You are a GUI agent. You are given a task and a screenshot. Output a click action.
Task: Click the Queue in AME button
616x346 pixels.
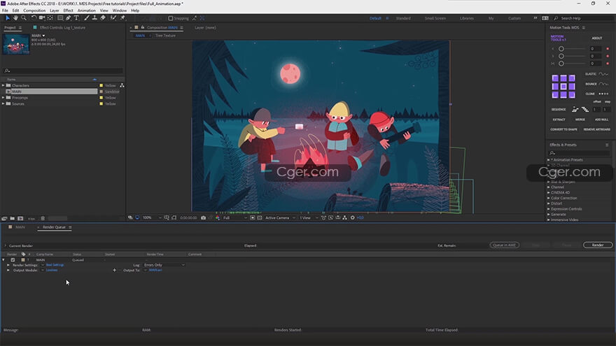pos(504,245)
